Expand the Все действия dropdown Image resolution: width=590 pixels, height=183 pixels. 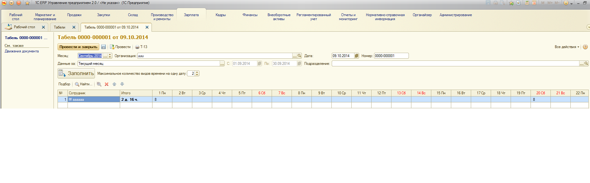pos(567,47)
